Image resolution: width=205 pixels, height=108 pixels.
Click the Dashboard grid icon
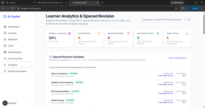point(5,27)
